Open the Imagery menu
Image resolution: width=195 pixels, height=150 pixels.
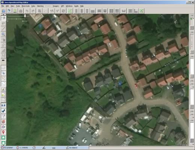tap(56, 6)
